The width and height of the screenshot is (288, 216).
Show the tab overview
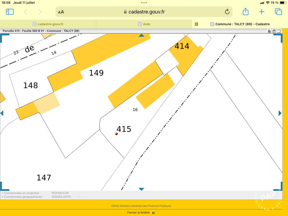pos(278,12)
